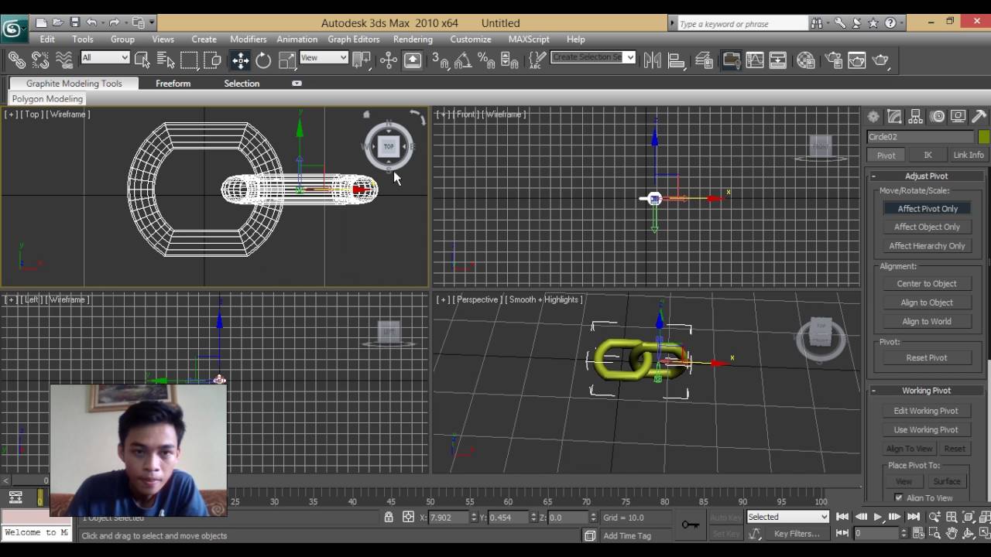Open Render Setup teapot icon

click(833, 60)
